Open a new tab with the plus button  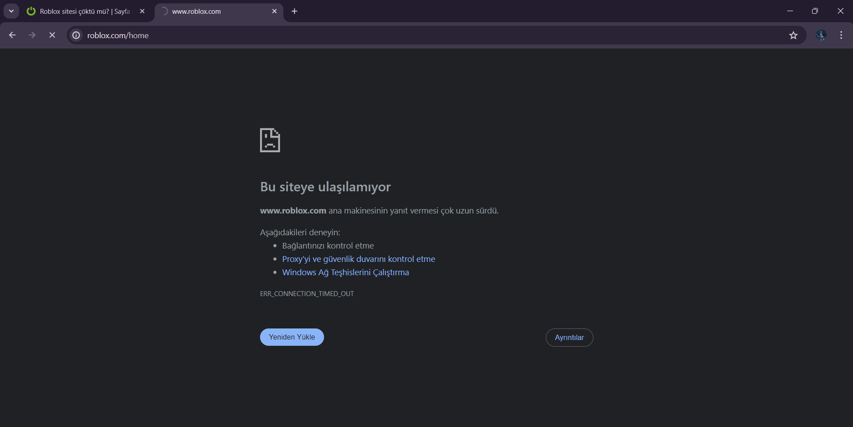(294, 12)
